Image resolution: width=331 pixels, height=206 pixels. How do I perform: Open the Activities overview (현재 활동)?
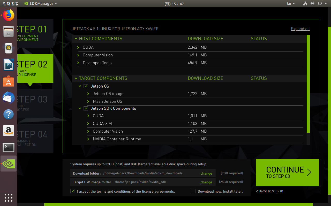(x=11, y=4)
